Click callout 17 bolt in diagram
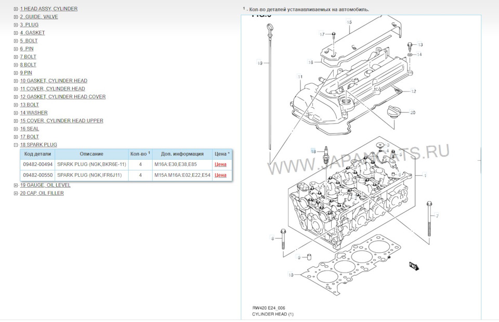This screenshot has width=499, height=322. click(322, 34)
